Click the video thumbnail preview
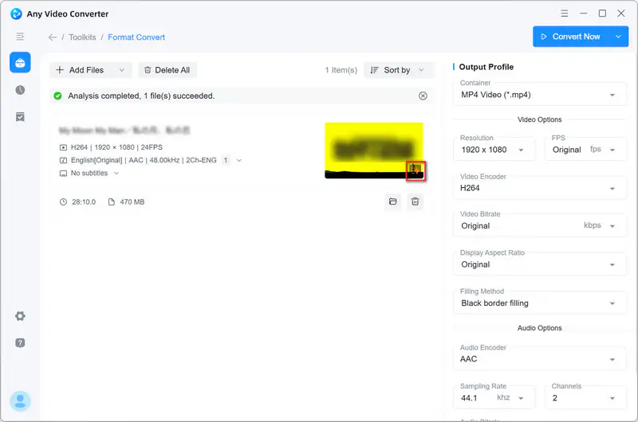Screen dimensions: 638x422 click(374, 150)
